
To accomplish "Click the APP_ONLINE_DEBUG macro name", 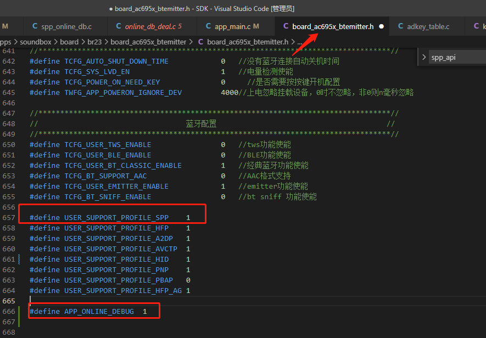I will pos(99,311).
